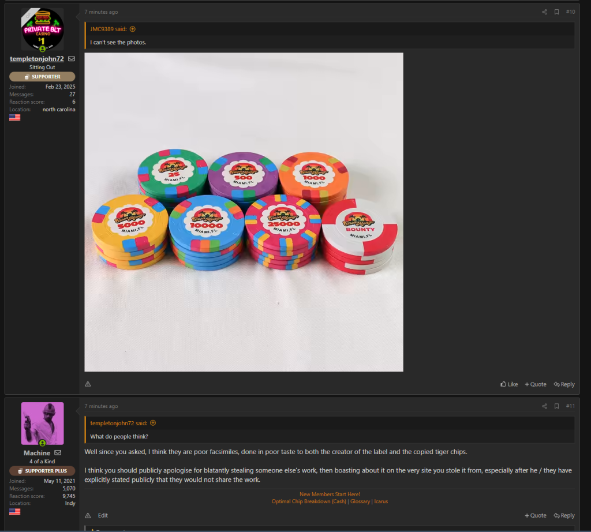
Task: Click templetonjohn72's reaction score of 6
Action: point(74,102)
